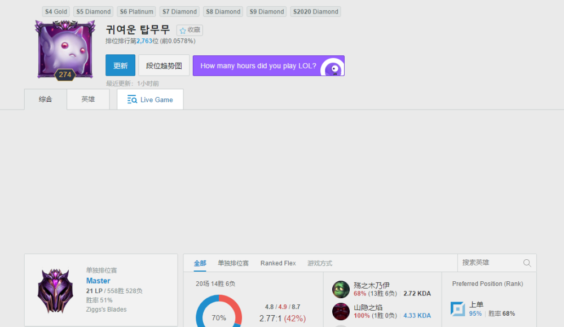Click the Master tier label

pyautogui.click(x=98, y=281)
